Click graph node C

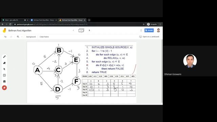pyautogui.click(x=59, y=70)
